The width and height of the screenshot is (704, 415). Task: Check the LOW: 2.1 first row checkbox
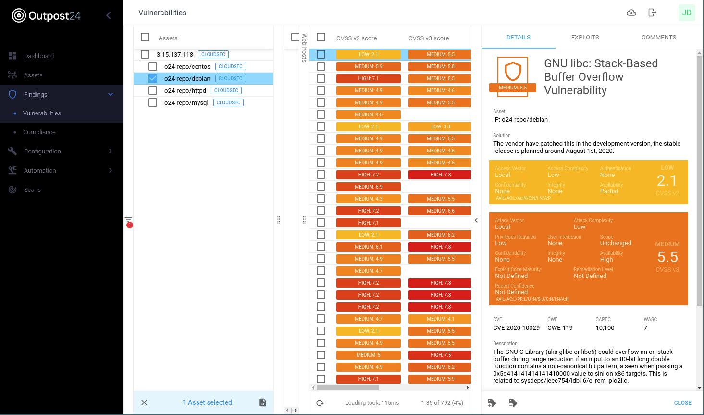point(321,54)
